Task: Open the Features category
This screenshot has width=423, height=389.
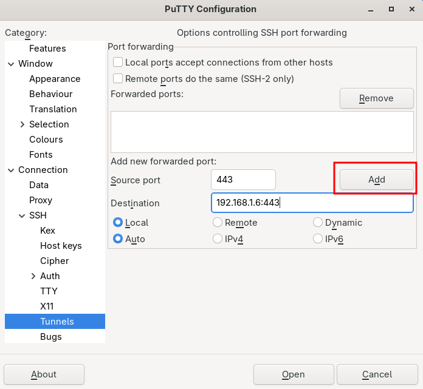Action: [x=47, y=49]
